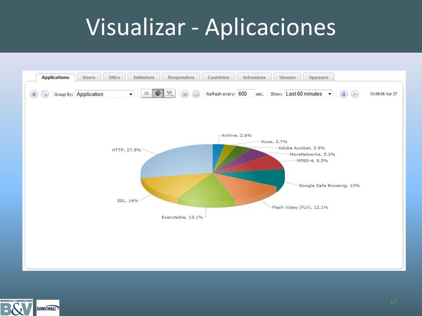Click the B&V company logo
422x316 pixels.
coord(16,308)
